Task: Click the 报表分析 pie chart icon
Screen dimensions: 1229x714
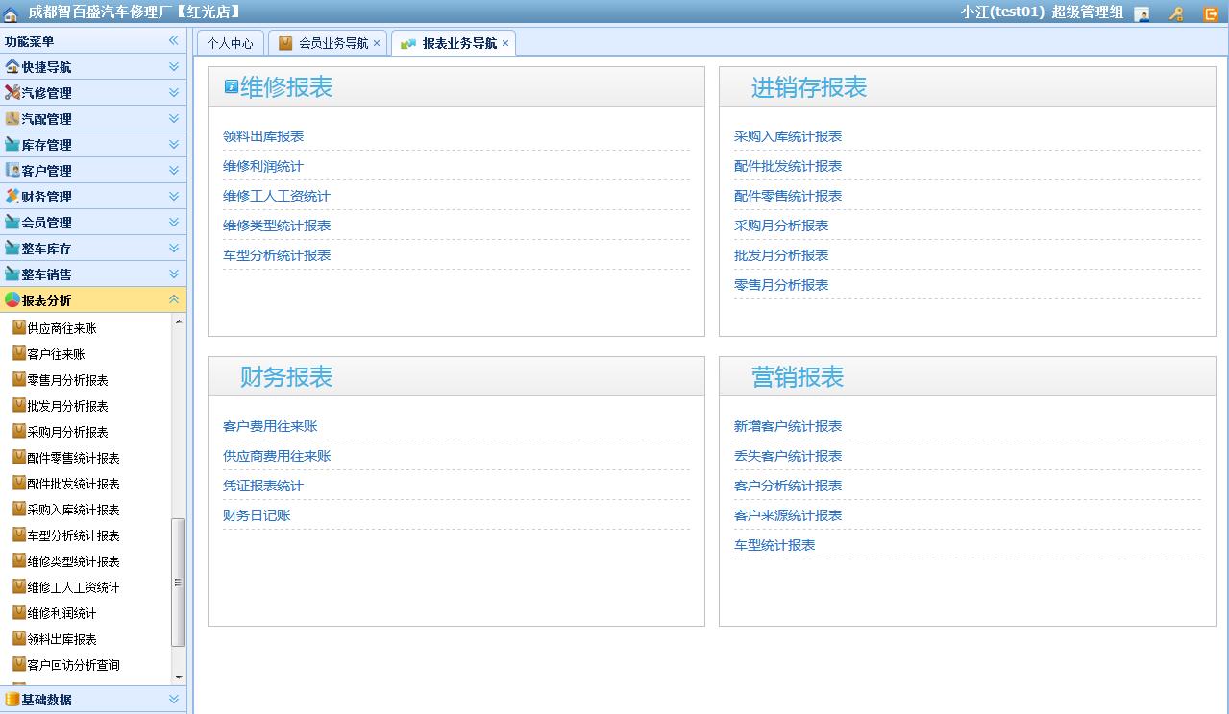Action: point(12,298)
